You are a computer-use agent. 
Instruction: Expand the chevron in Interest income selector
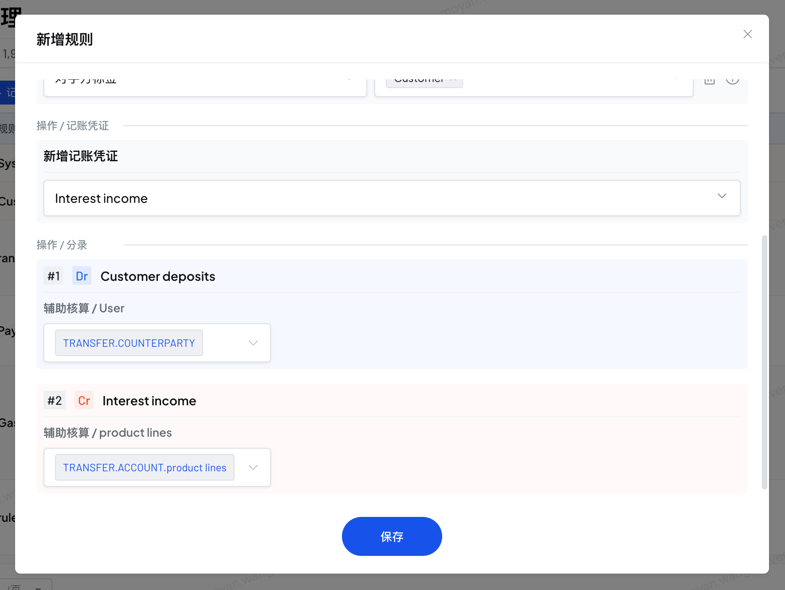tap(722, 196)
